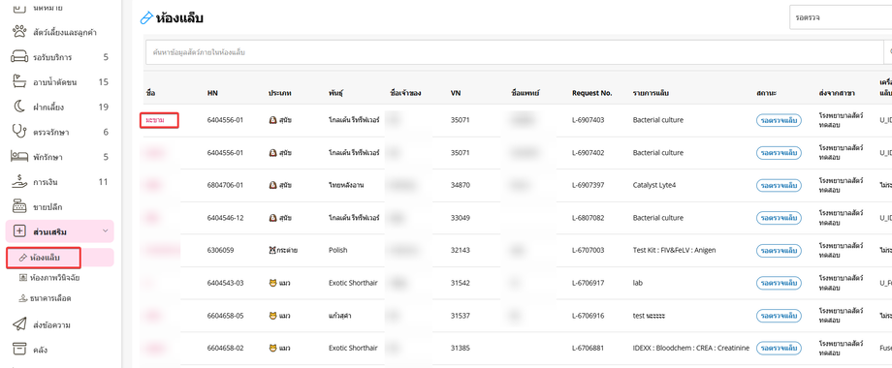Image resolution: width=892 pixels, height=368 pixels.
Task: Click cat icon in row L-6706917
Action: click(x=272, y=282)
